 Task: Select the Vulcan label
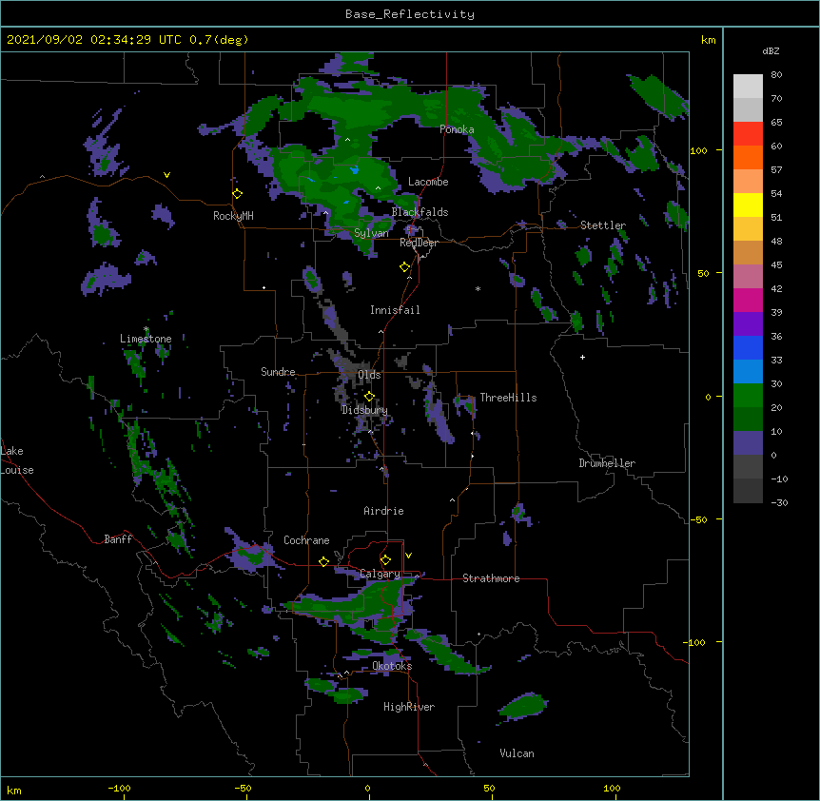pyautogui.click(x=517, y=753)
